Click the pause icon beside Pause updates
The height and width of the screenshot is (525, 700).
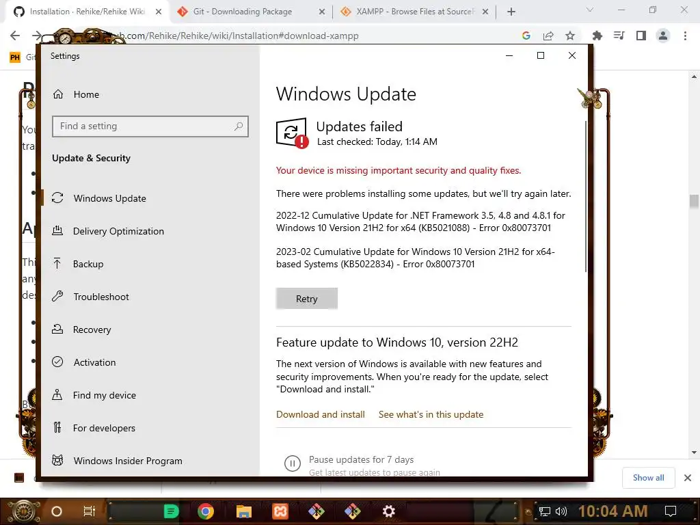(x=293, y=463)
